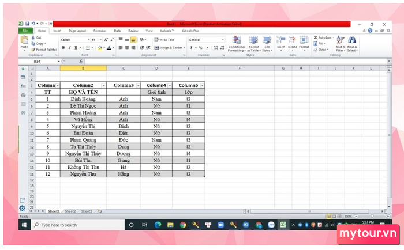
Task: Apply Percent Style
Action: (x=200, y=48)
